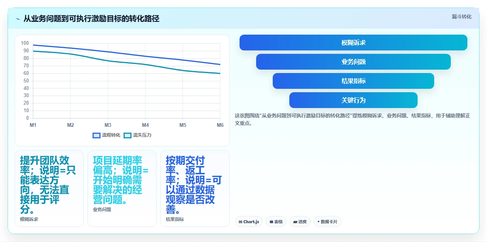Click the description paragraph starting 这张图围绕
Image resolution: width=487 pixels, height=242 pixels.
(352, 119)
